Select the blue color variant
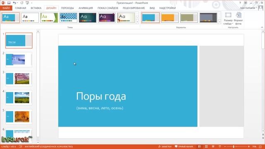The width and height of the screenshot is (265, 149). click(150, 18)
